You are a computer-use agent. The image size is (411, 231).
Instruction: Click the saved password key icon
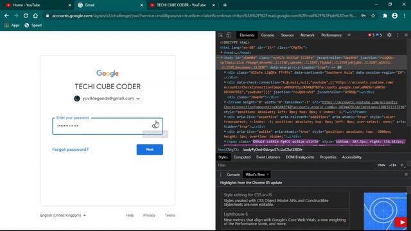coord(363,15)
